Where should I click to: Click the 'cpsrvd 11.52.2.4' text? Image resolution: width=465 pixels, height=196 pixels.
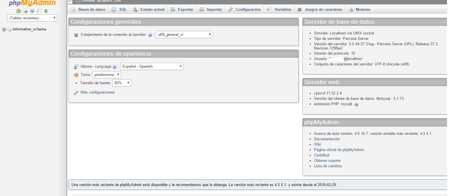[328, 93]
